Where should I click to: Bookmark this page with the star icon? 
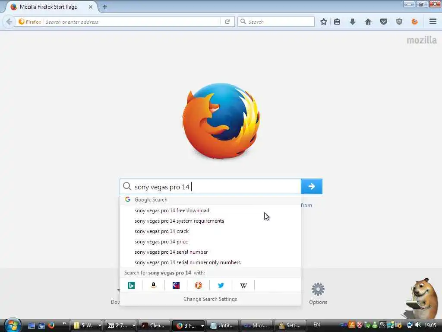point(324,22)
